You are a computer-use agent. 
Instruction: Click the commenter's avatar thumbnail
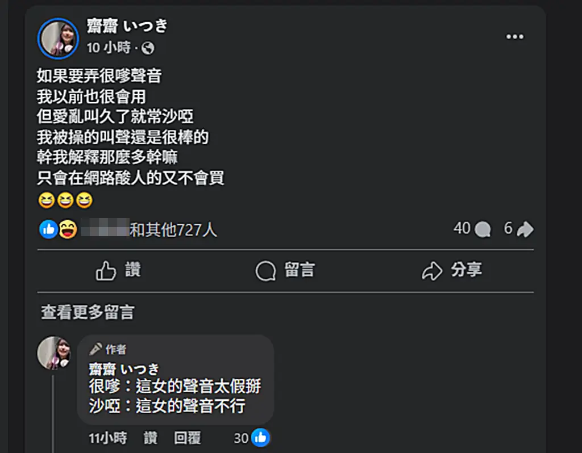[x=54, y=353]
